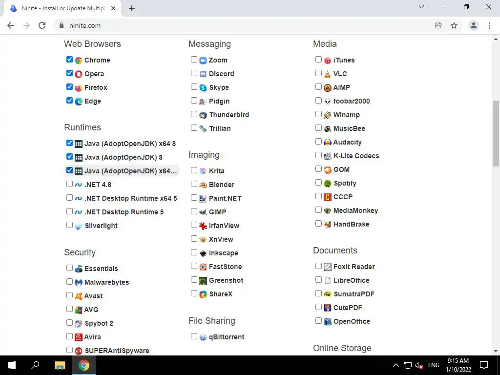This screenshot has height=375, width=500.
Task: Reload the ninite.com page
Action: 42,25
